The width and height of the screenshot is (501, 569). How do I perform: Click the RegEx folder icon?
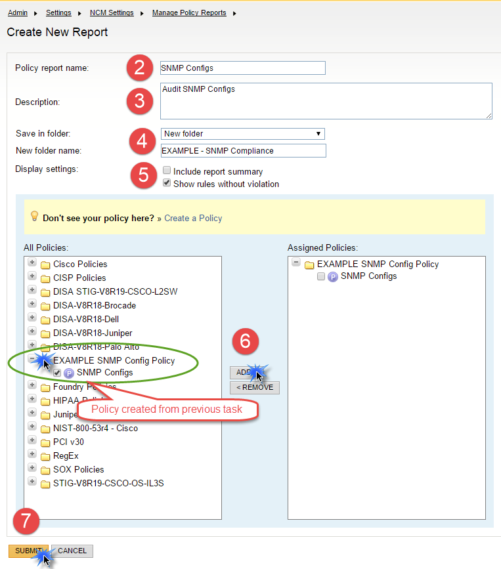[45, 457]
